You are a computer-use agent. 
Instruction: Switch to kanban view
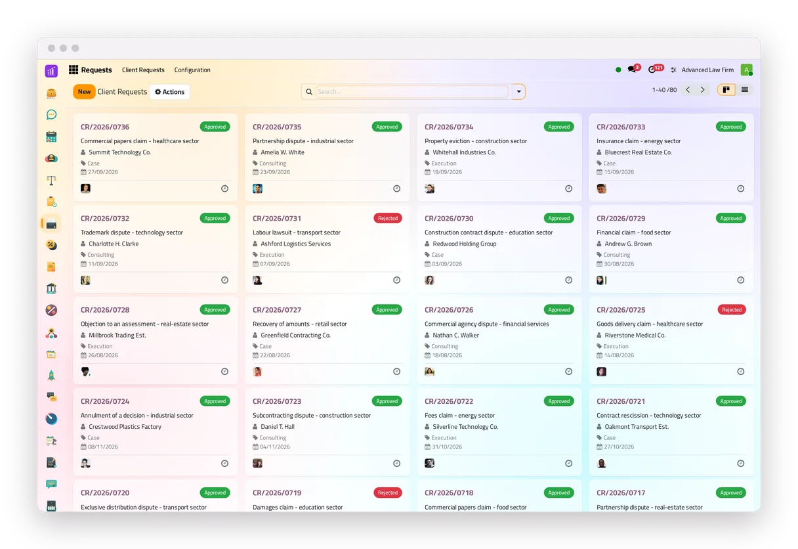click(x=726, y=90)
